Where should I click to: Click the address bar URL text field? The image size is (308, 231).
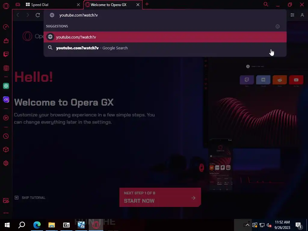(165, 15)
